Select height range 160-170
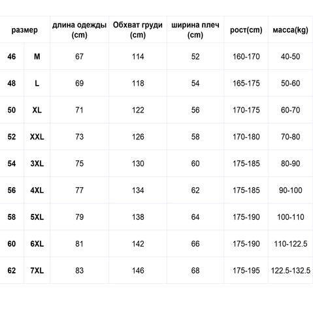 pyautogui.click(x=246, y=57)
